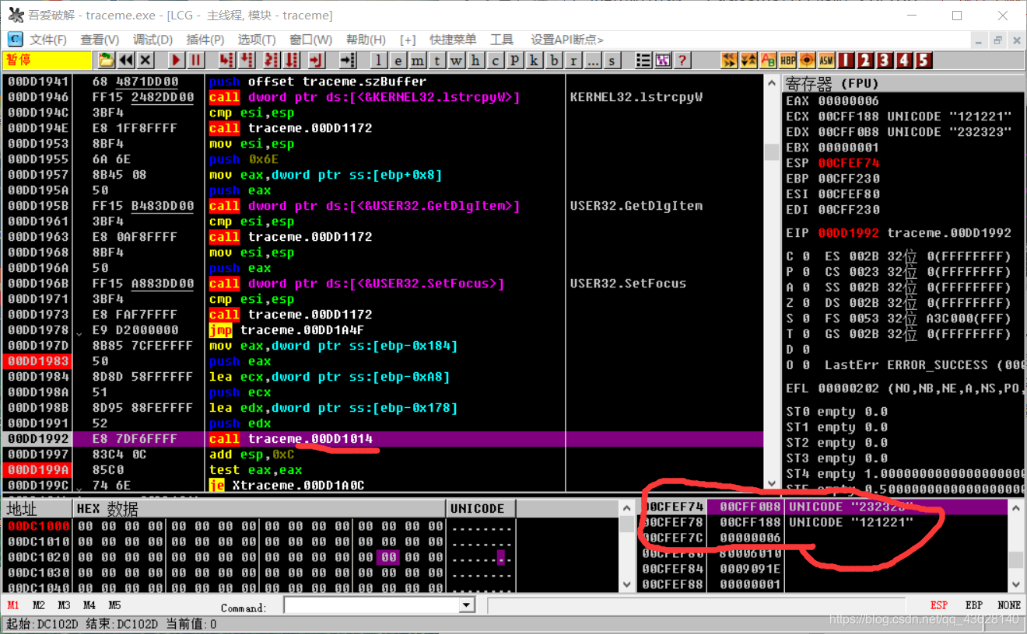Expand the Command history dropdown arrow

click(467, 605)
